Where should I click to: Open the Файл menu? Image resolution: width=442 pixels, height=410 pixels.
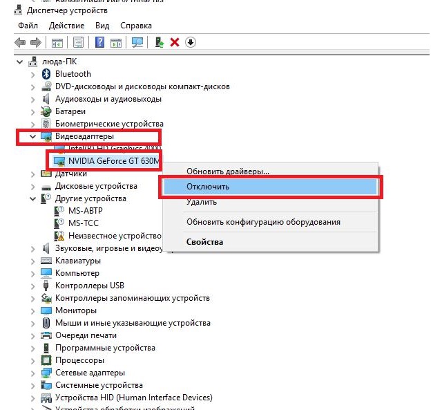coord(28,26)
